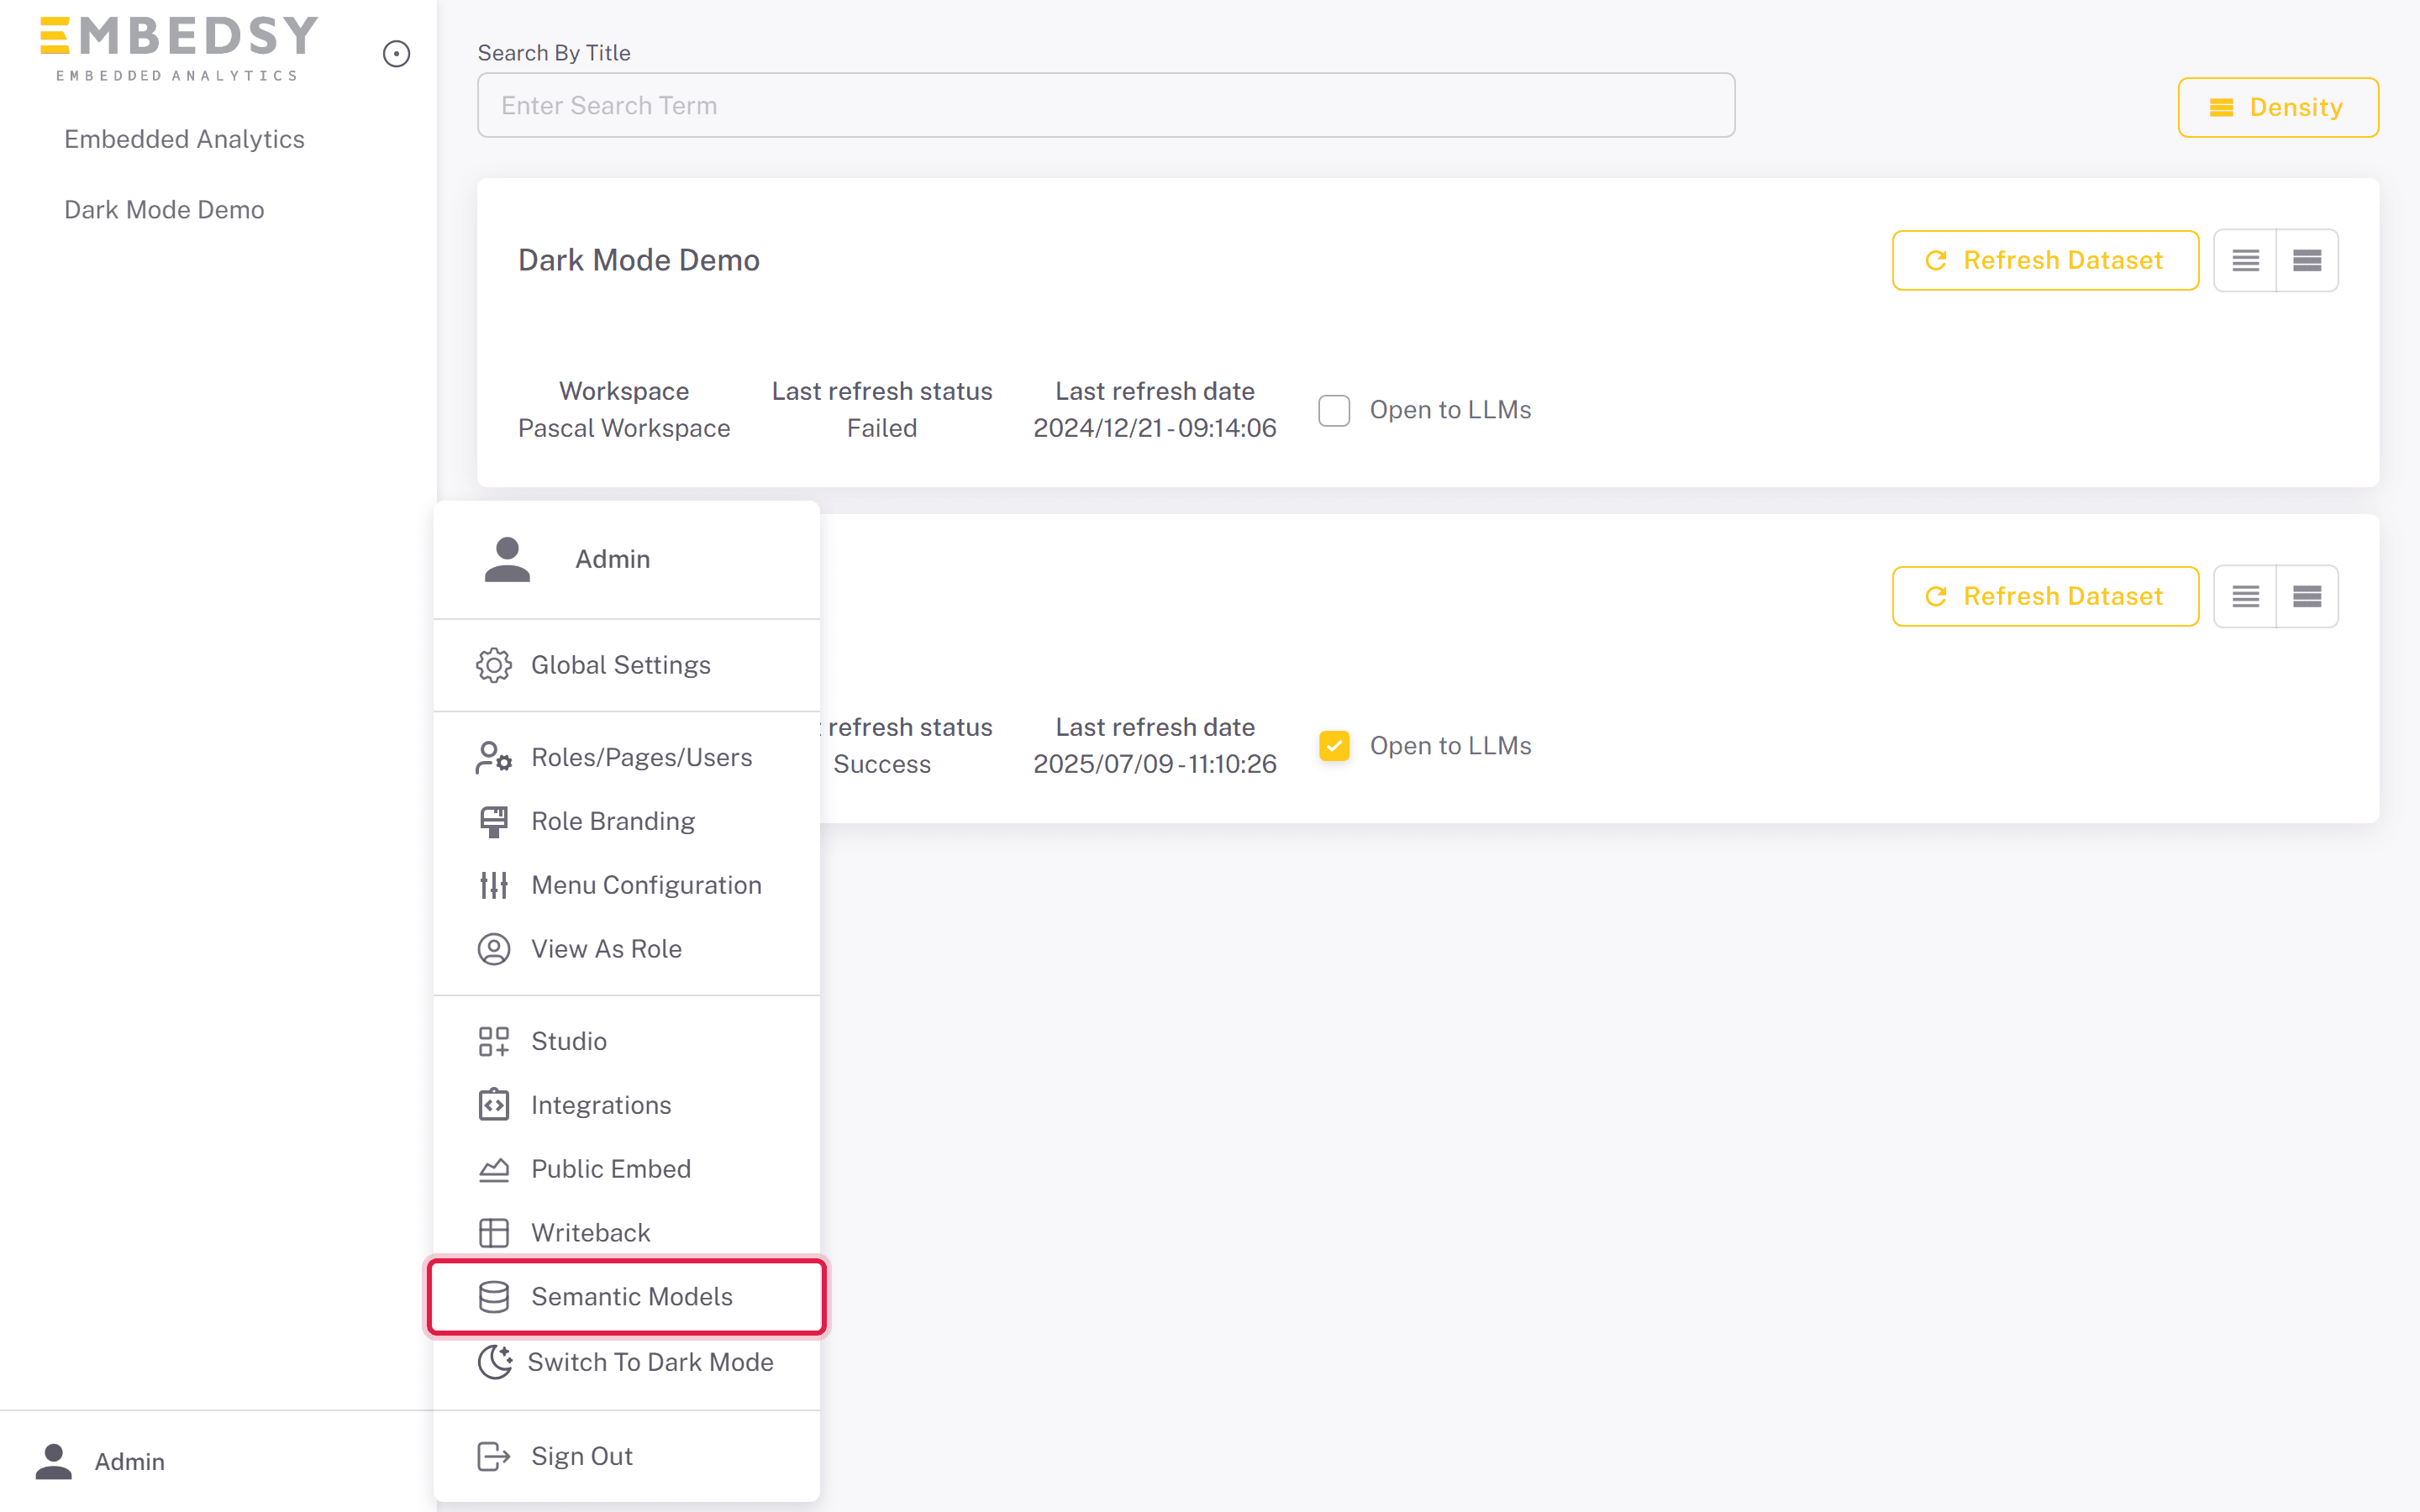
Task: Click the Dark Mode Demo card title
Action: [x=639, y=260]
